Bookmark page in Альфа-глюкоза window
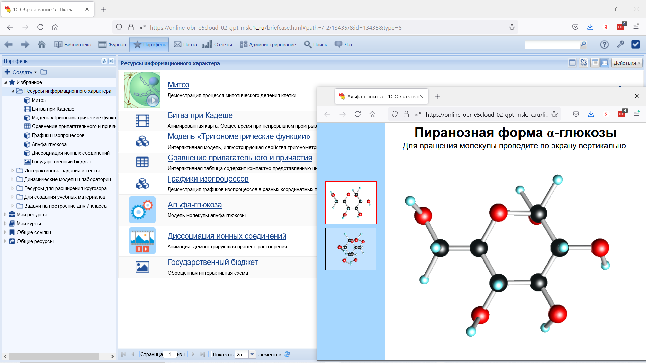Viewport: 646px width, 363px height. (554, 114)
